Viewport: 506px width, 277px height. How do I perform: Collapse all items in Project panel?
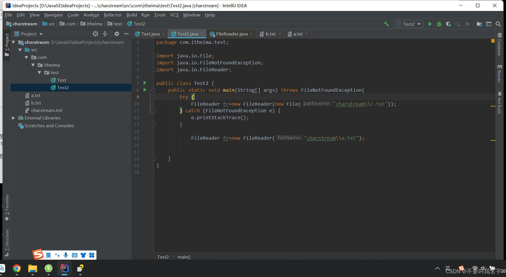click(105, 34)
